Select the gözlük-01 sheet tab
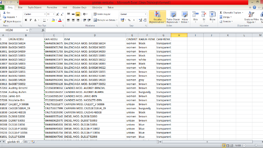Image resolution: width=263 pixels, height=148 pixels. pos(13,142)
